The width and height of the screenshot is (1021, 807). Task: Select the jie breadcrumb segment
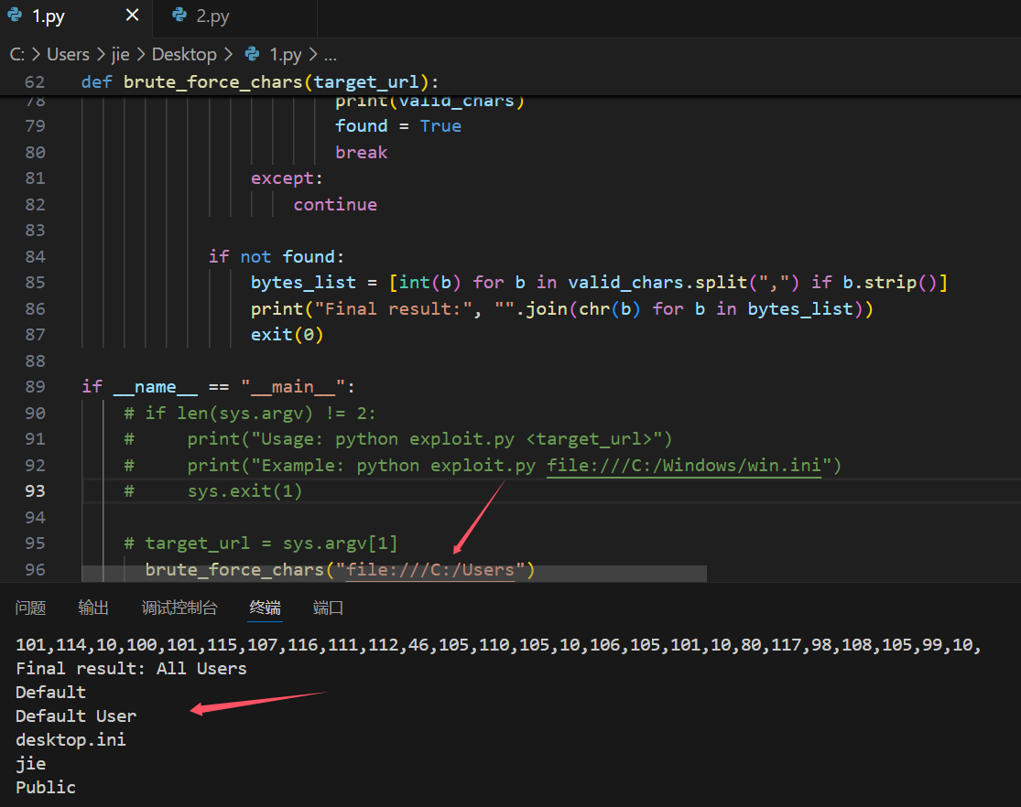click(121, 55)
